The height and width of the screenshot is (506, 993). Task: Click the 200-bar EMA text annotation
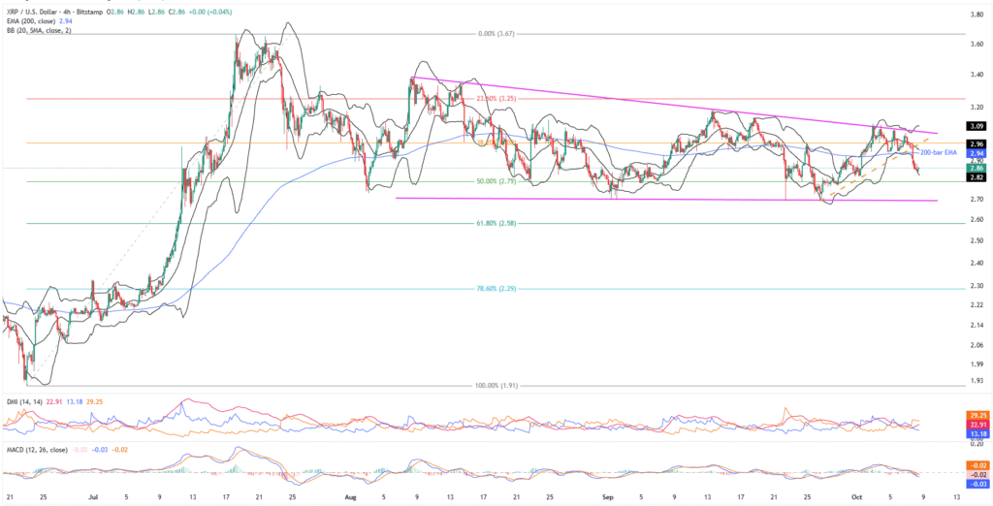pos(936,153)
